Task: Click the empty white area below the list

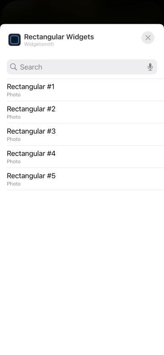Action: pos(82,272)
